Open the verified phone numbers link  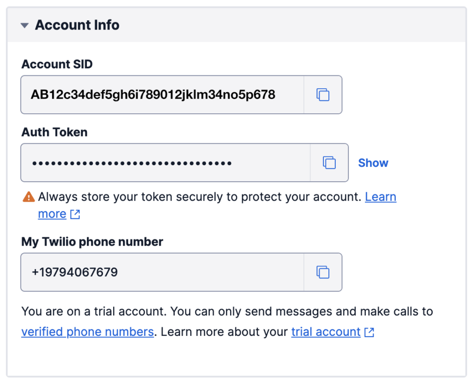[87, 332]
